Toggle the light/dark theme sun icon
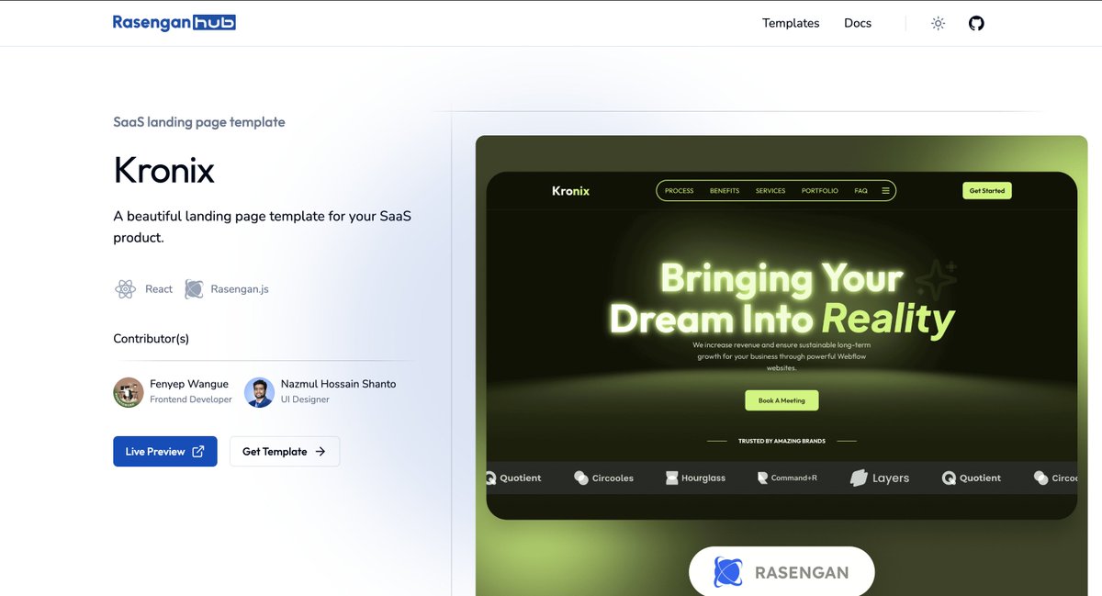This screenshot has width=1102, height=596. point(938,22)
